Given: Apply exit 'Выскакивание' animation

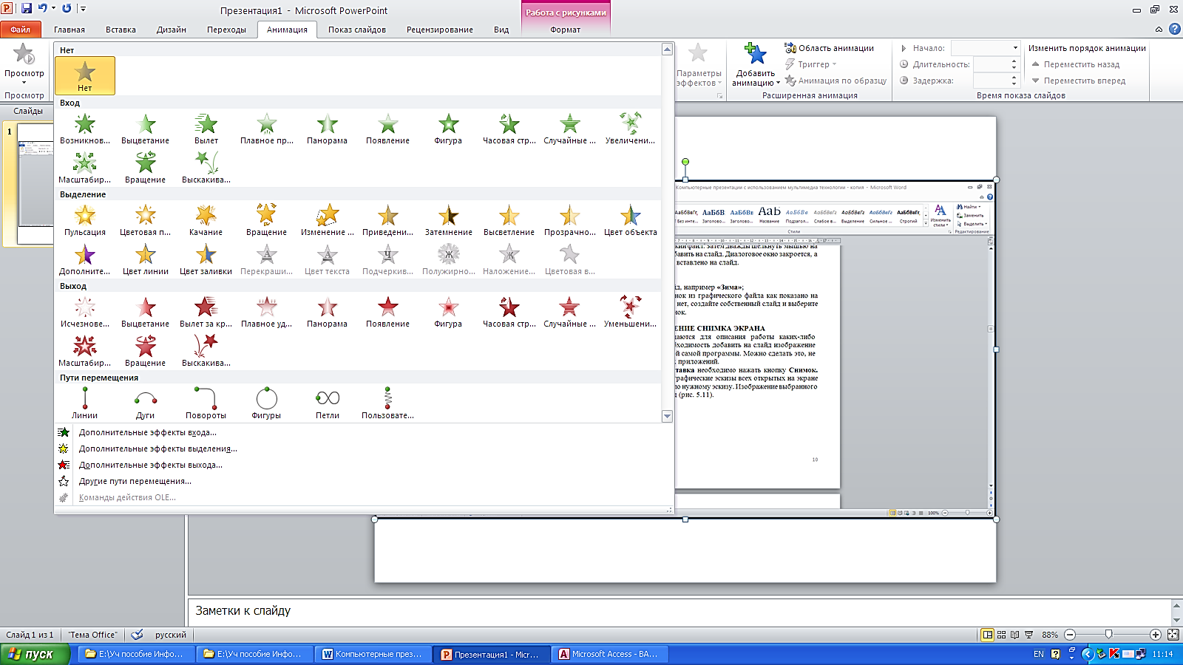Looking at the screenshot, I should coord(206,351).
